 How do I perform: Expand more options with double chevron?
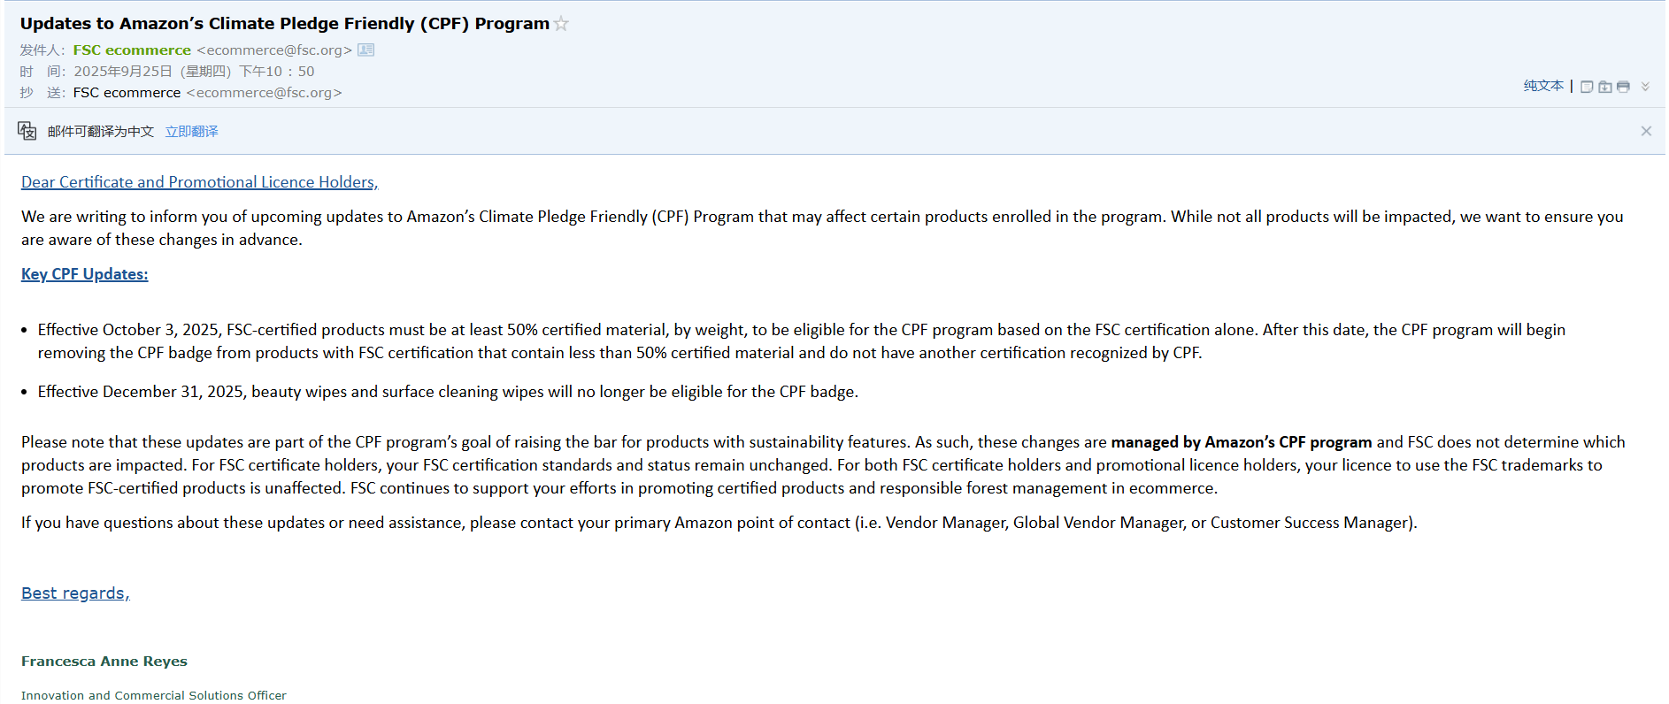(x=1645, y=87)
